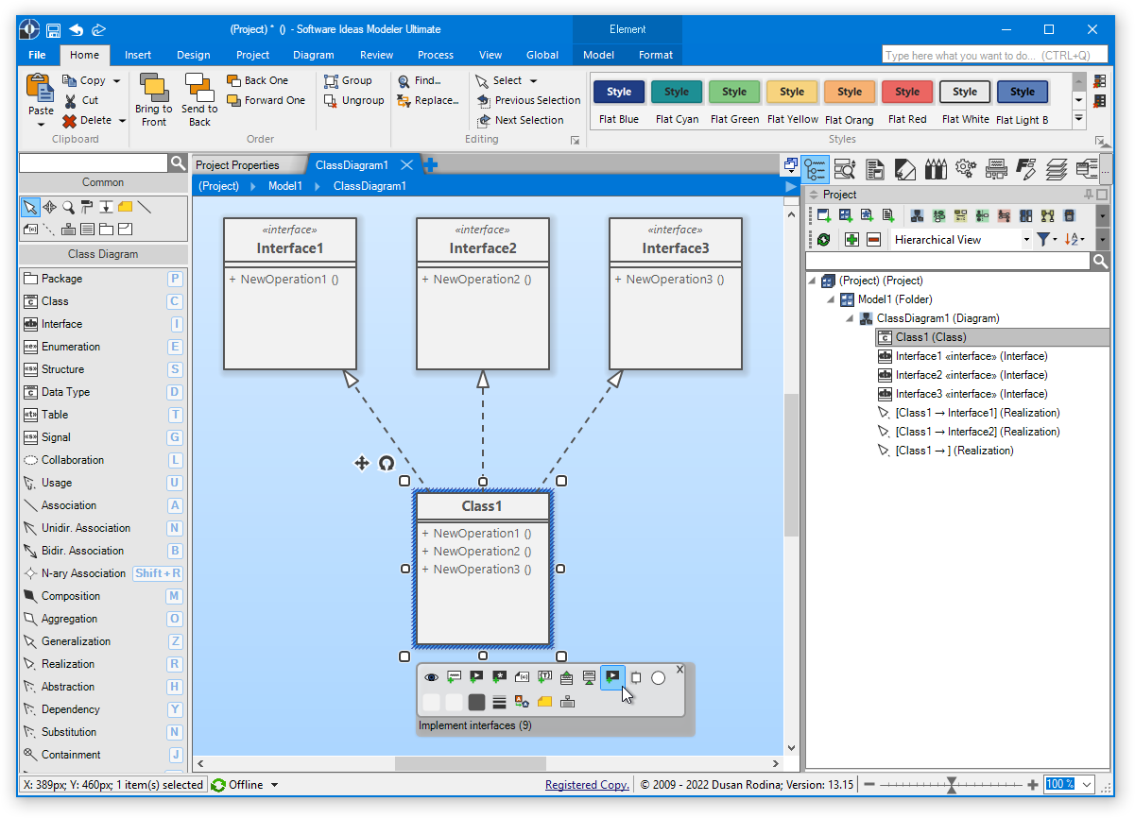Click the eye visibility icon in Class1 popup toolbar
The height and width of the screenshot is (818, 1135).
click(x=431, y=677)
